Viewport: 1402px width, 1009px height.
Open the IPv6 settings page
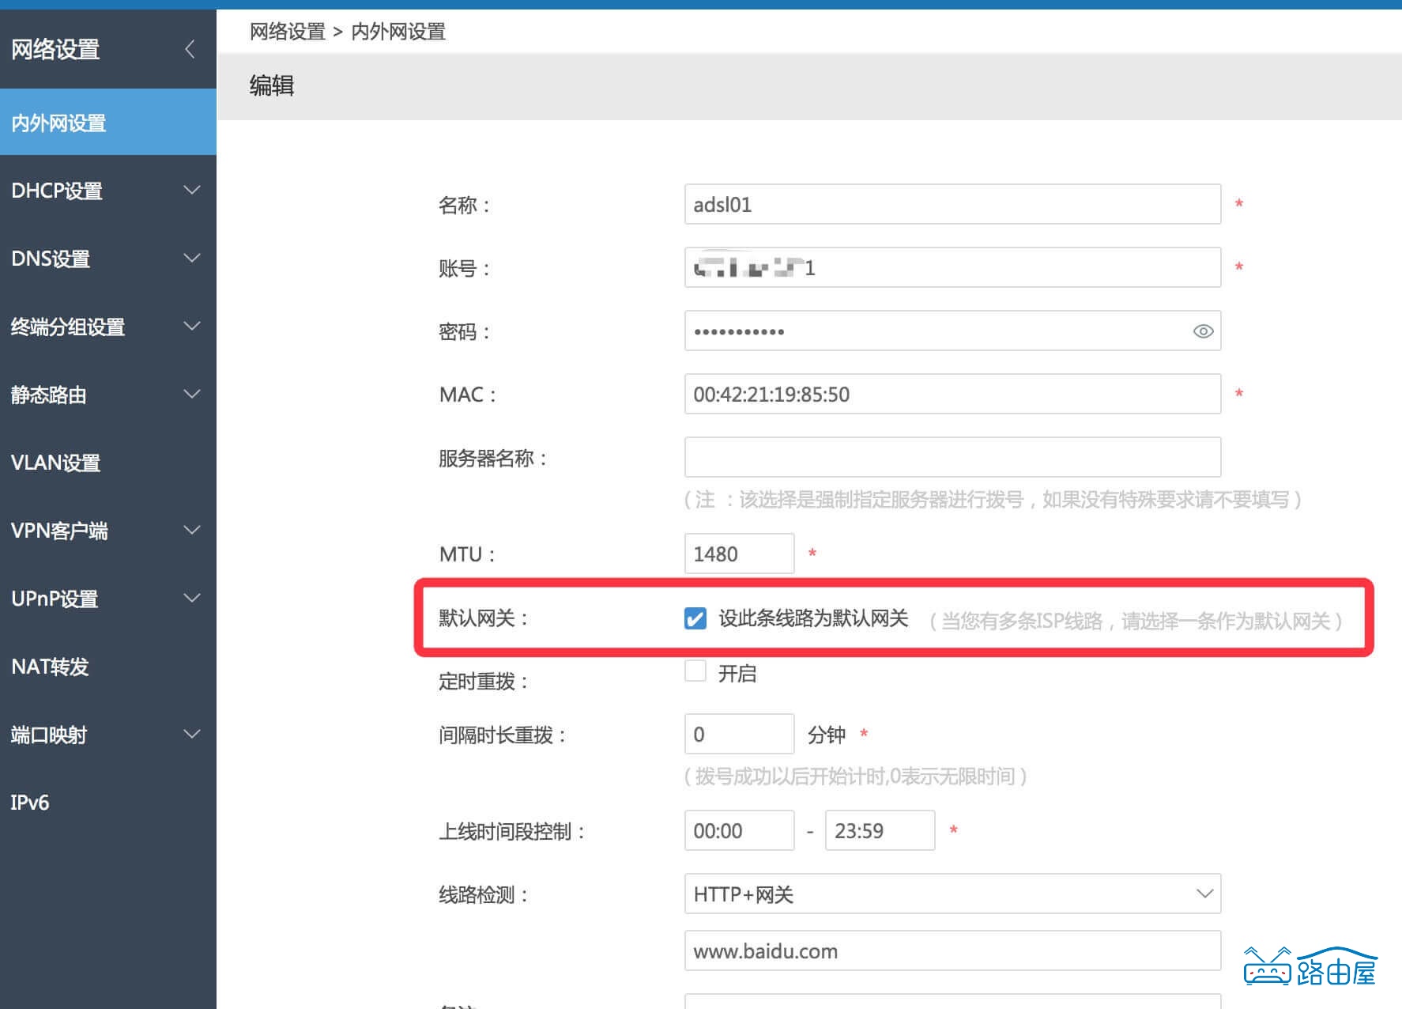tap(30, 803)
